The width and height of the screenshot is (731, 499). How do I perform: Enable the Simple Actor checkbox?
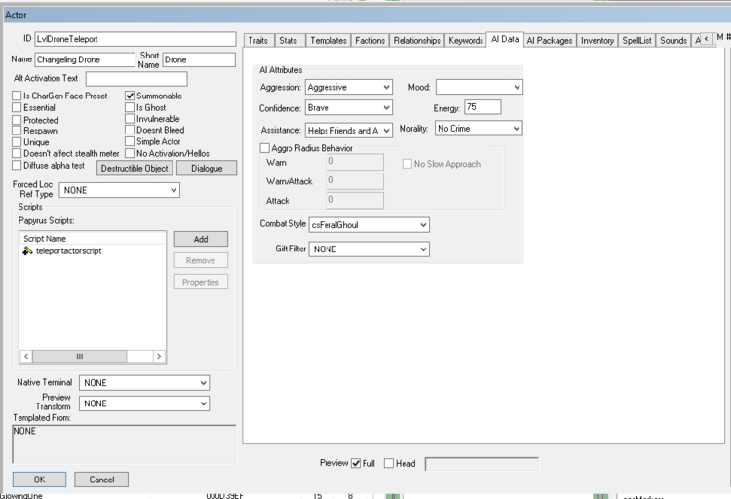[130, 141]
